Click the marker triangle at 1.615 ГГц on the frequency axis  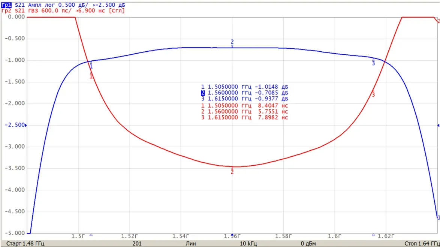point(373,235)
